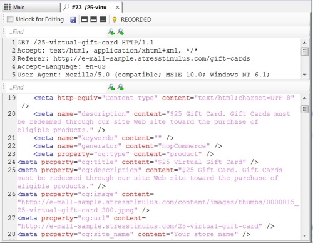Click the meta property="og:image" line
313x243 pixels.
tap(158, 202)
